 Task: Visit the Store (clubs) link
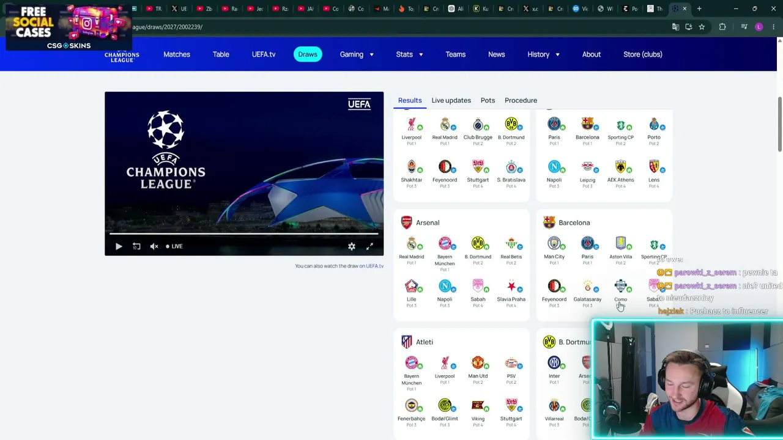click(x=643, y=54)
